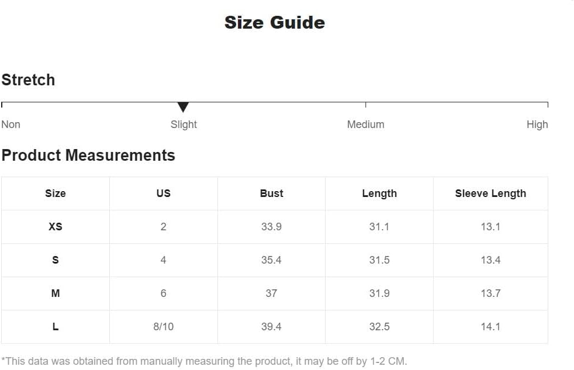The width and height of the screenshot is (574, 370).
Task: Click the stretch indicator triangle marker
Action: point(183,107)
